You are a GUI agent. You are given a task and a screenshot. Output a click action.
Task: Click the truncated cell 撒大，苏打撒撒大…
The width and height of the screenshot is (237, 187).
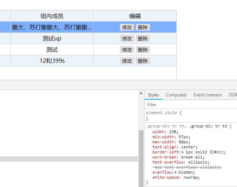click(52, 27)
